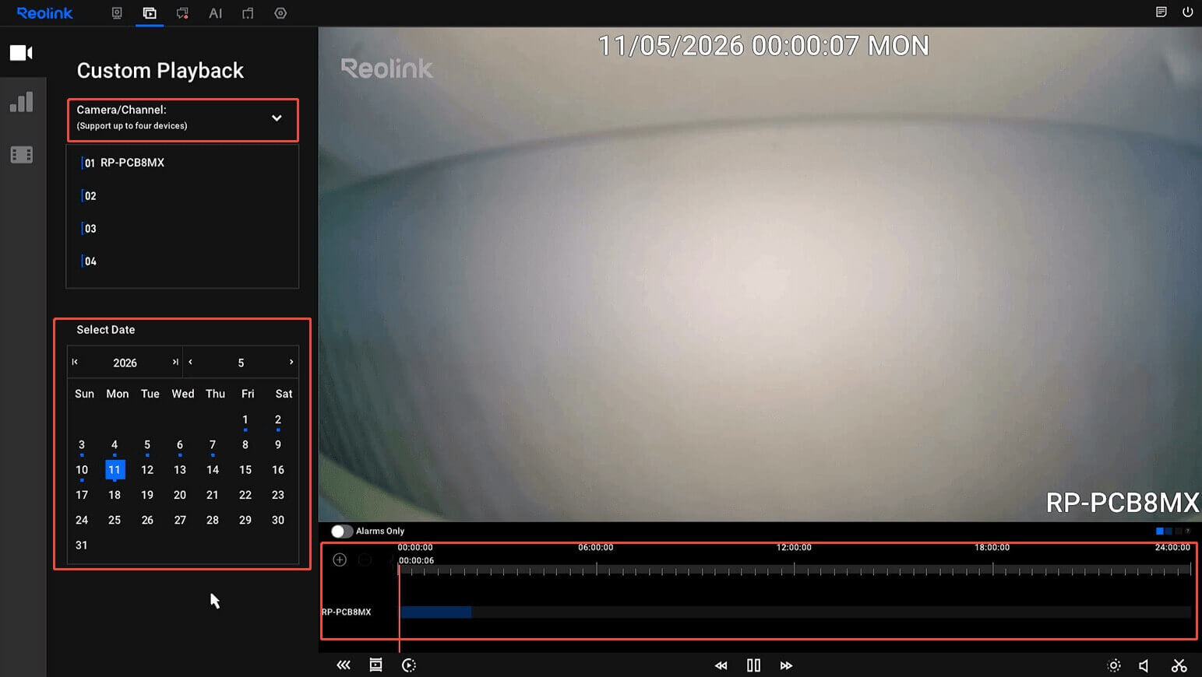Click the power button icon
The image size is (1202, 677).
[1187, 12]
